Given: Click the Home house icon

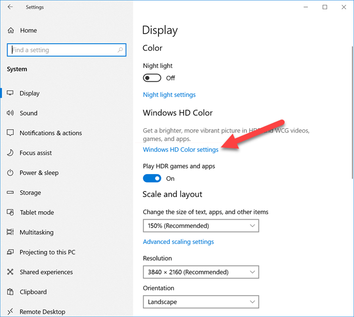Looking at the screenshot, I should tap(10, 30).
